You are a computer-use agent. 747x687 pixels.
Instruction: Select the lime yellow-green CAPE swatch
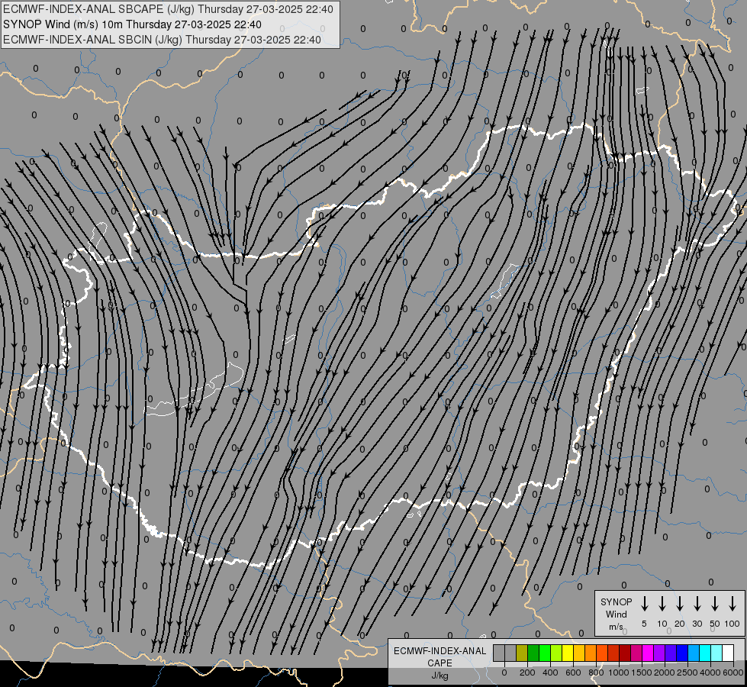coord(556,653)
